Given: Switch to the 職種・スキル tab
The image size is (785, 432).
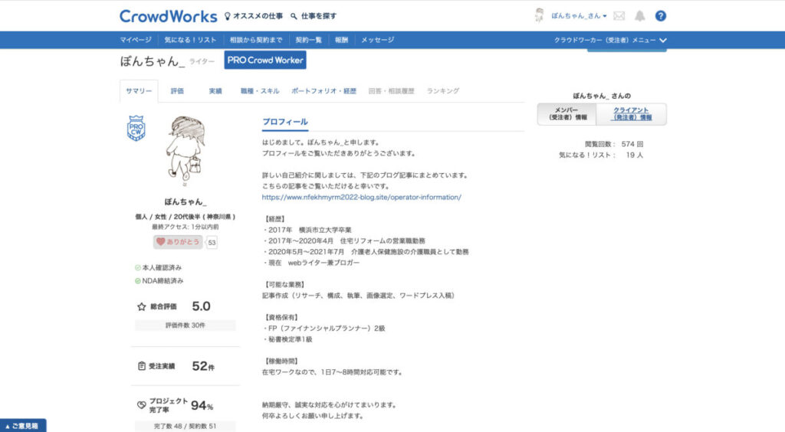Looking at the screenshot, I should click(260, 91).
